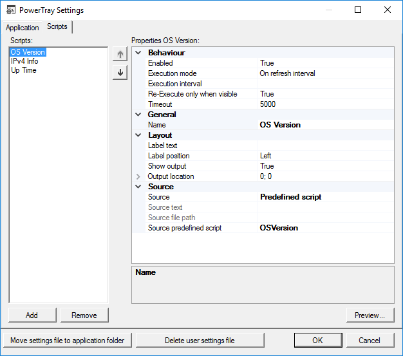Select OS Version in the scripts list
The height and width of the screenshot is (356, 403).
click(28, 52)
